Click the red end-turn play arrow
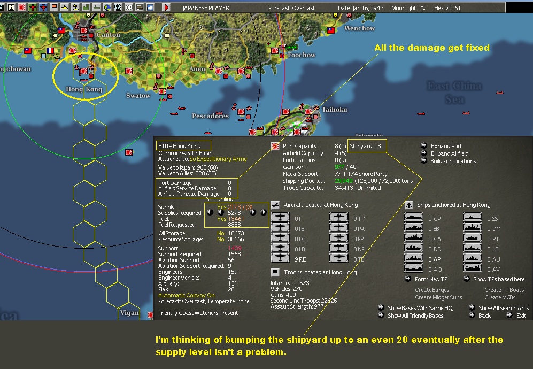 click(x=166, y=7)
